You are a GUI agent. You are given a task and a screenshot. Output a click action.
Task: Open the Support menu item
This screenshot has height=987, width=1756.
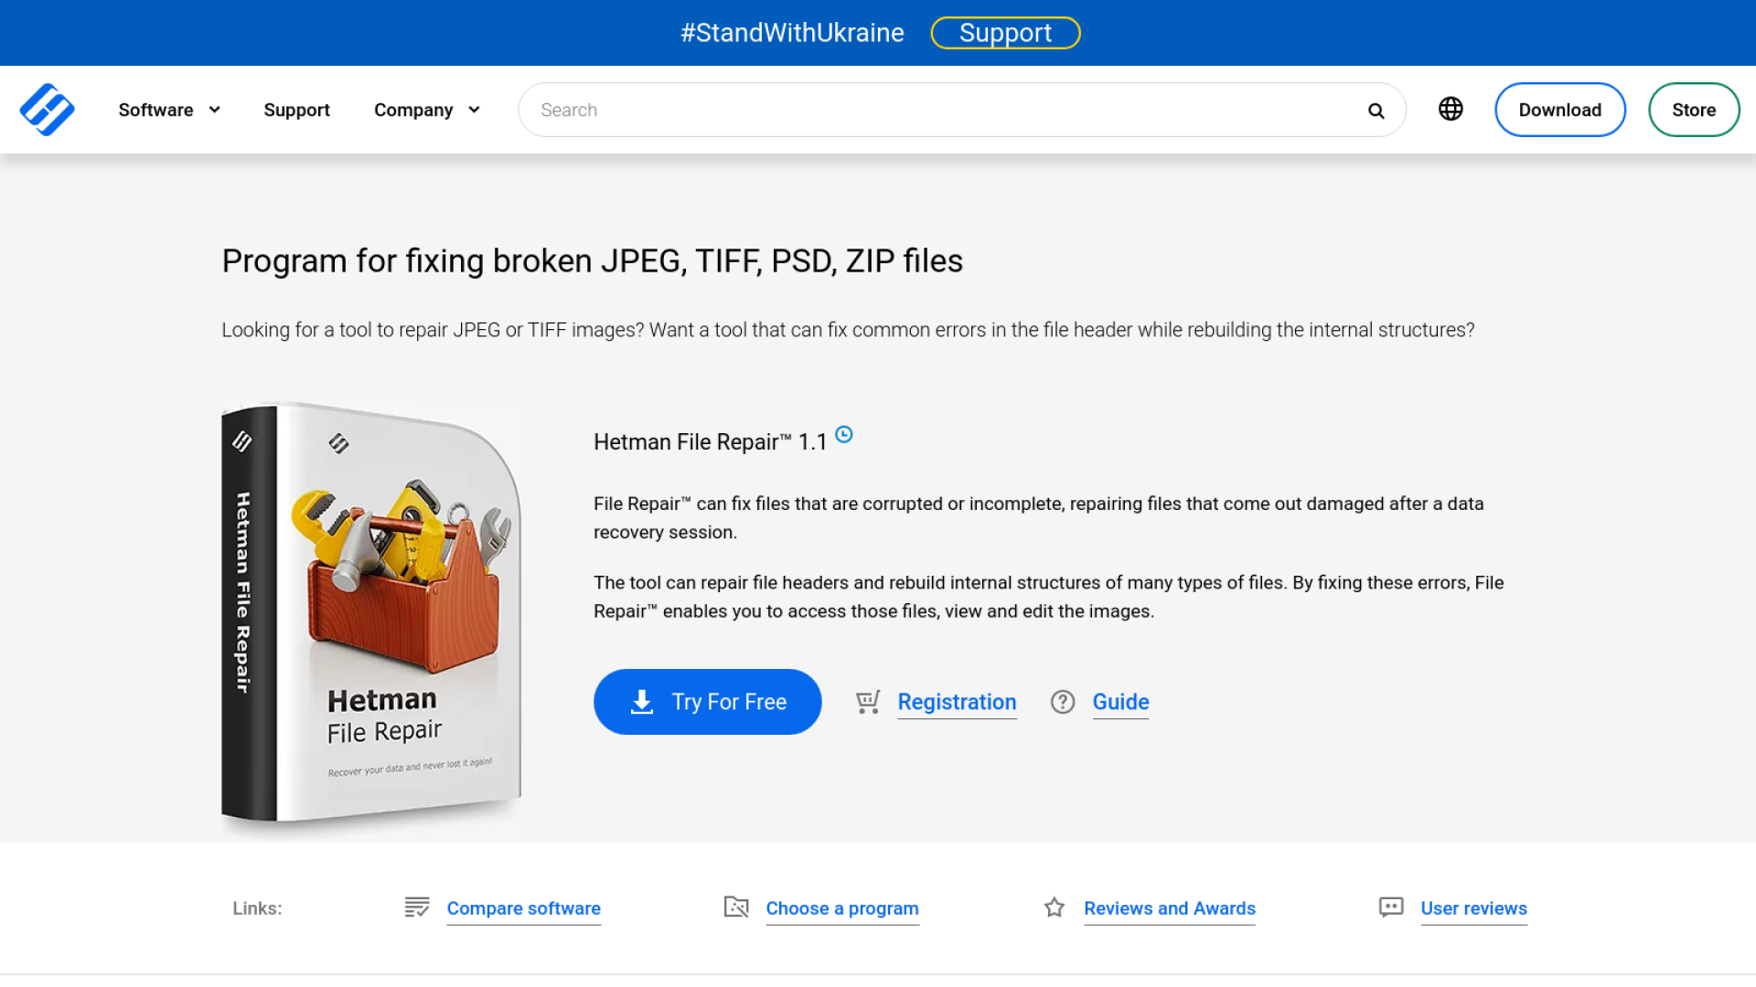(296, 110)
